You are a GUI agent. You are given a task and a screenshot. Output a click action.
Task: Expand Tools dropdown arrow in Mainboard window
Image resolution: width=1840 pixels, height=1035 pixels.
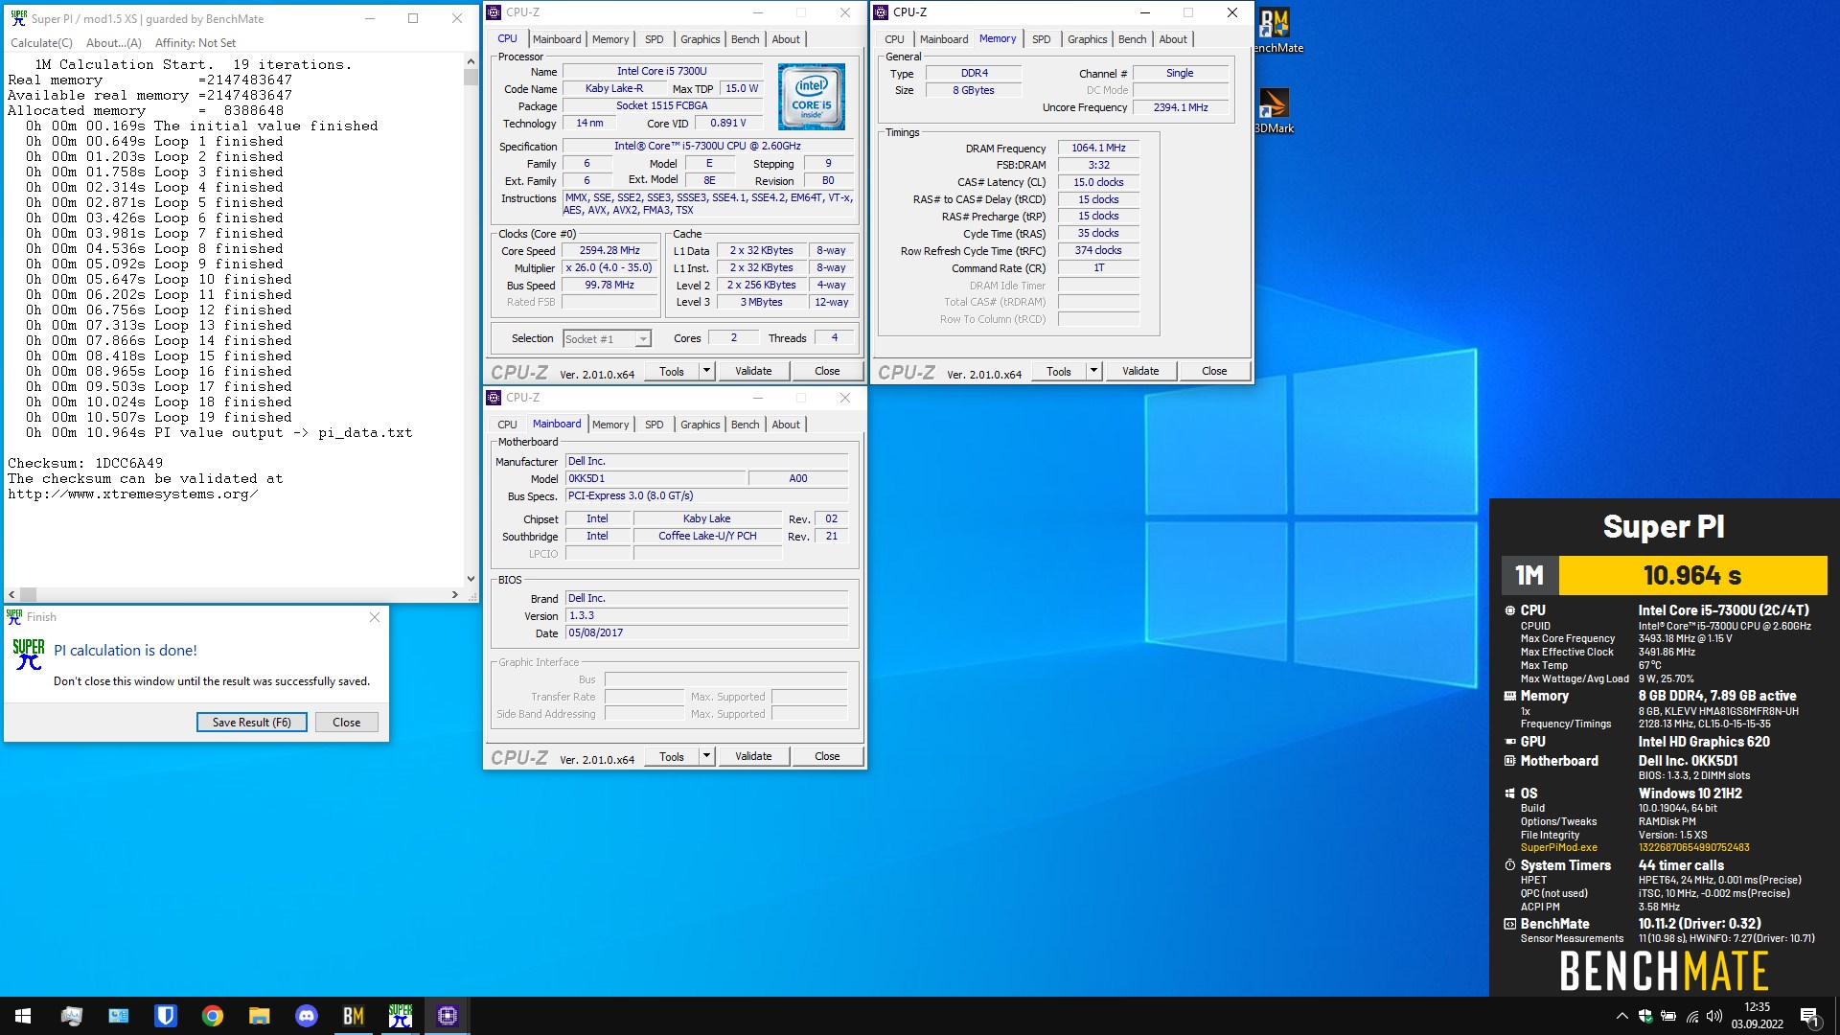point(707,756)
